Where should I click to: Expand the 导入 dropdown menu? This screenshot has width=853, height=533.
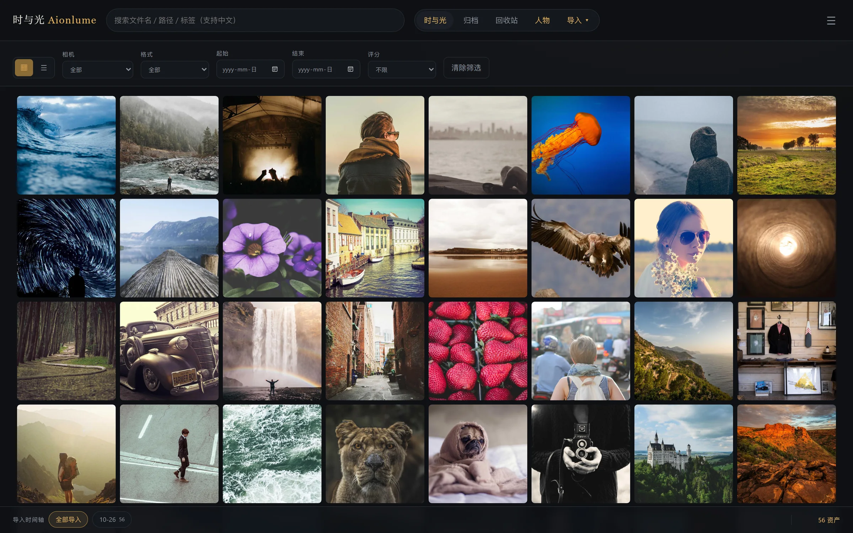(x=578, y=20)
